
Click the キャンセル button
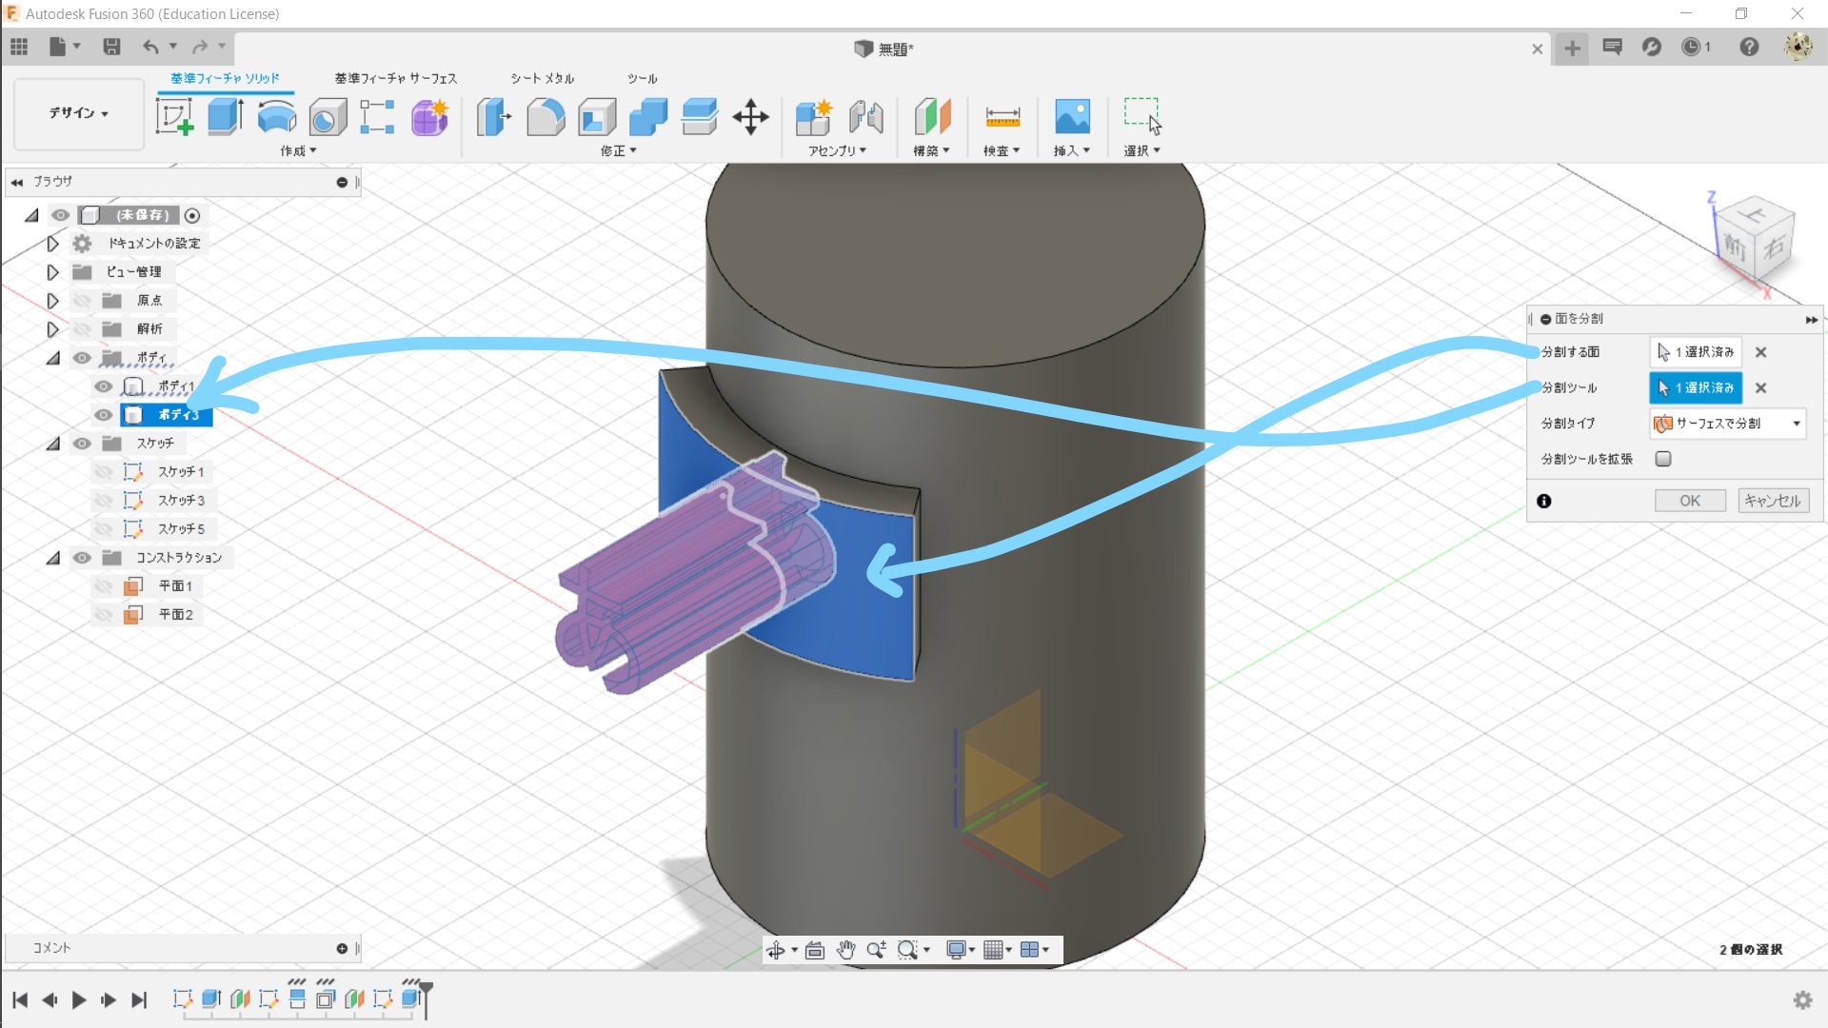tap(1773, 501)
